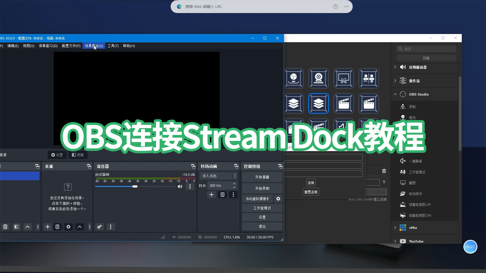Add a configurable transition with the plus icon
The image size is (486, 273).
click(212, 195)
